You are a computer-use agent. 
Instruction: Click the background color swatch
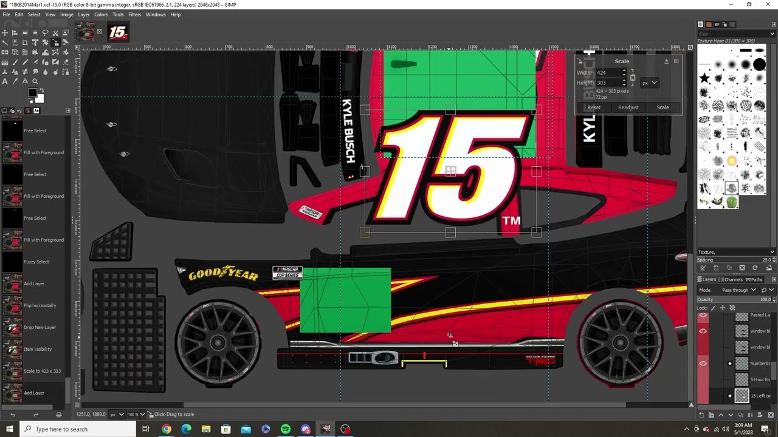pos(40,99)
